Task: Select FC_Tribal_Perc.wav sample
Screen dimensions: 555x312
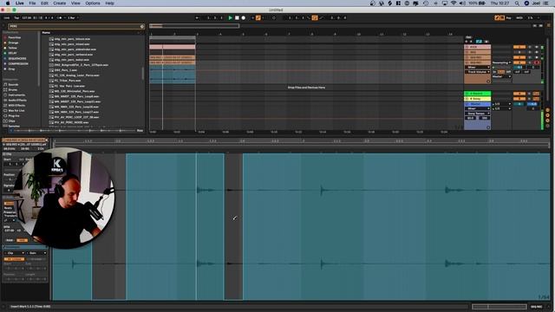Action: click(x=68, y=81)
